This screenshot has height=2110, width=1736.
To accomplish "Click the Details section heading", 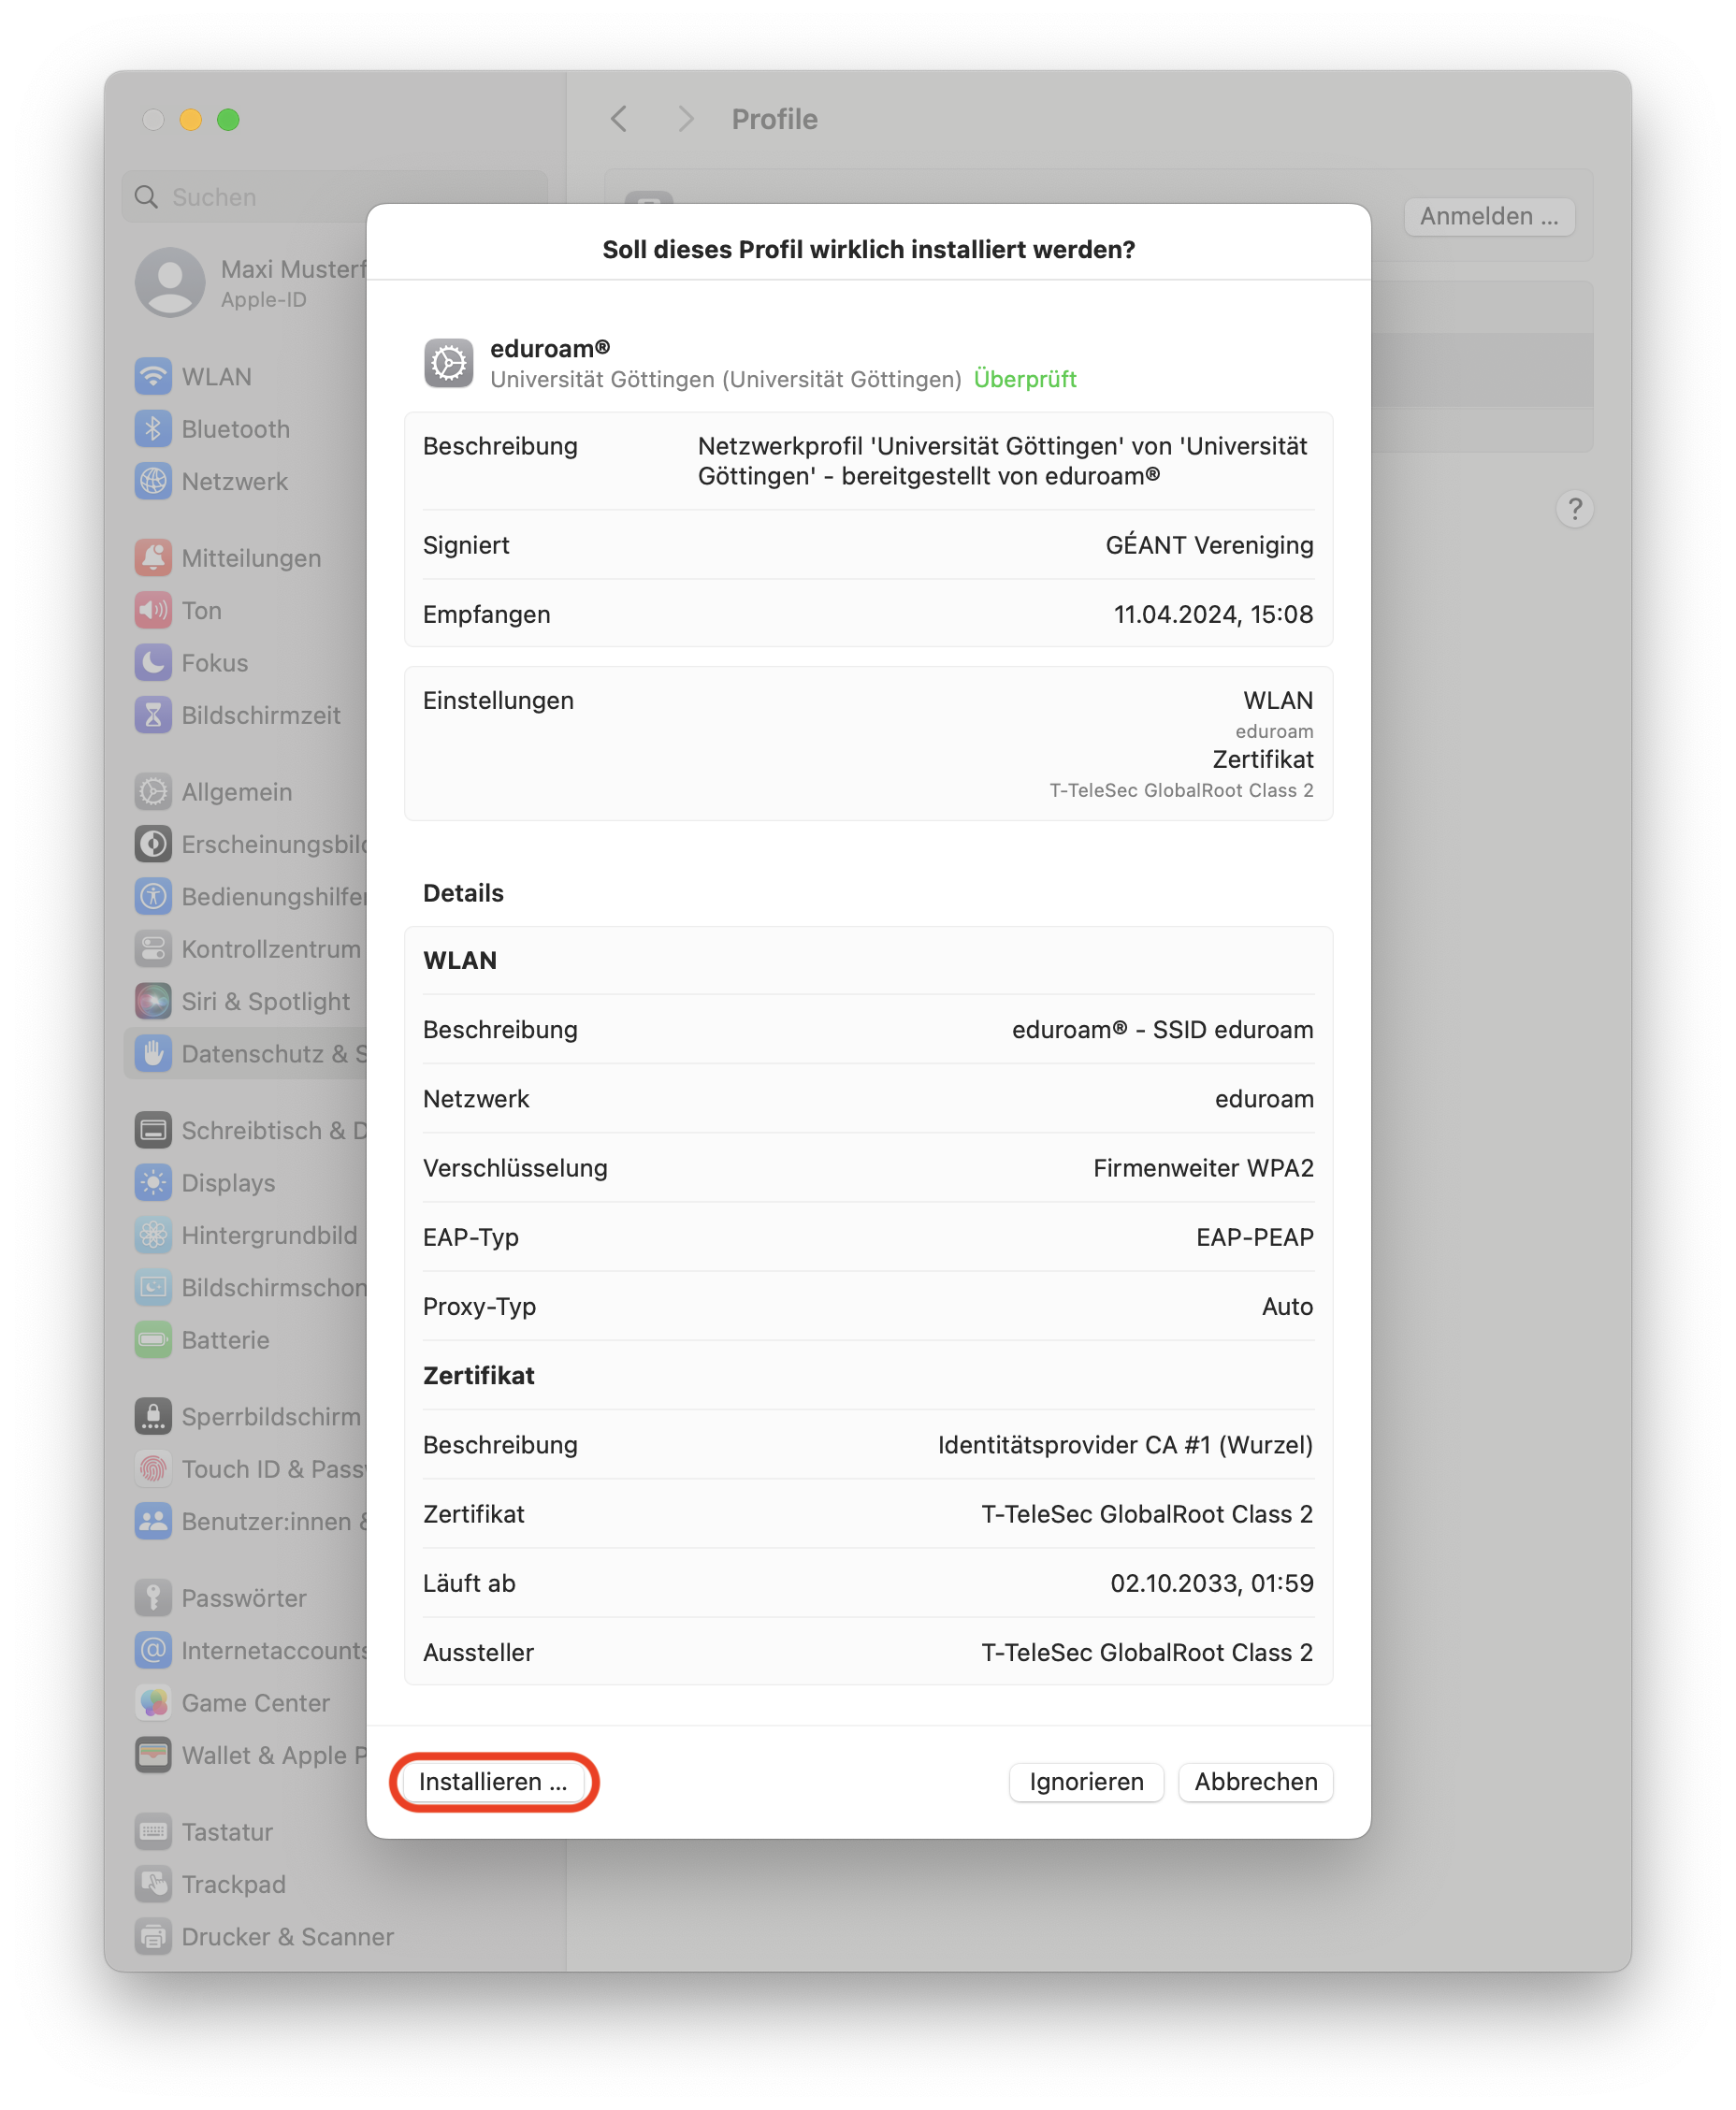I will [x=463, y=892].
